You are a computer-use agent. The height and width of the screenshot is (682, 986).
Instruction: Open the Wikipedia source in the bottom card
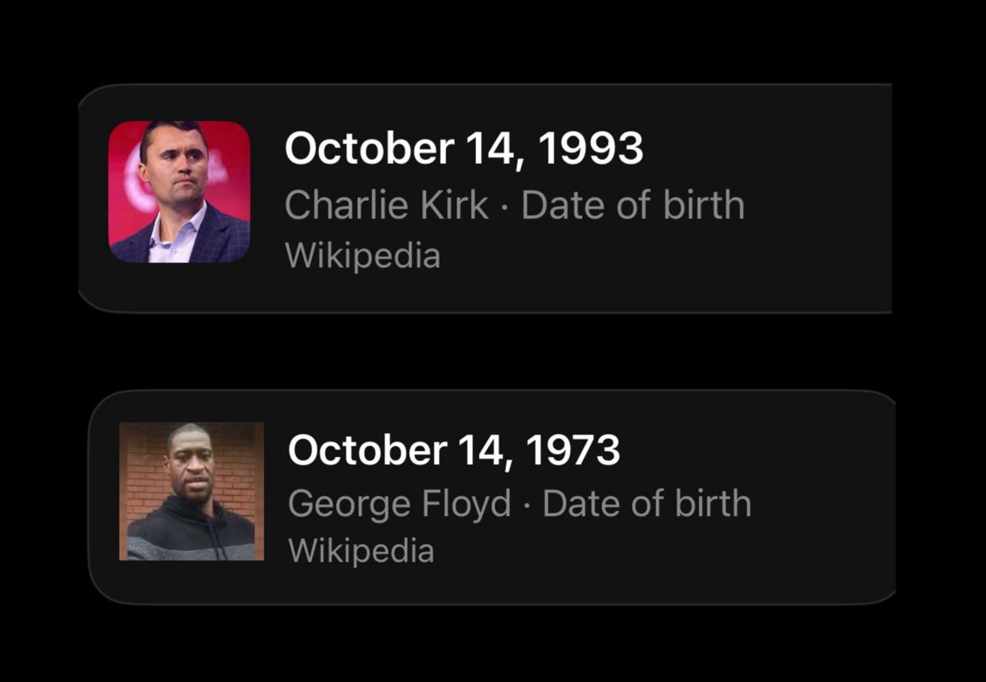pyautogui.click(x=361, y=550)
